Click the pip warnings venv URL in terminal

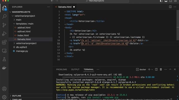pos(75,90)
